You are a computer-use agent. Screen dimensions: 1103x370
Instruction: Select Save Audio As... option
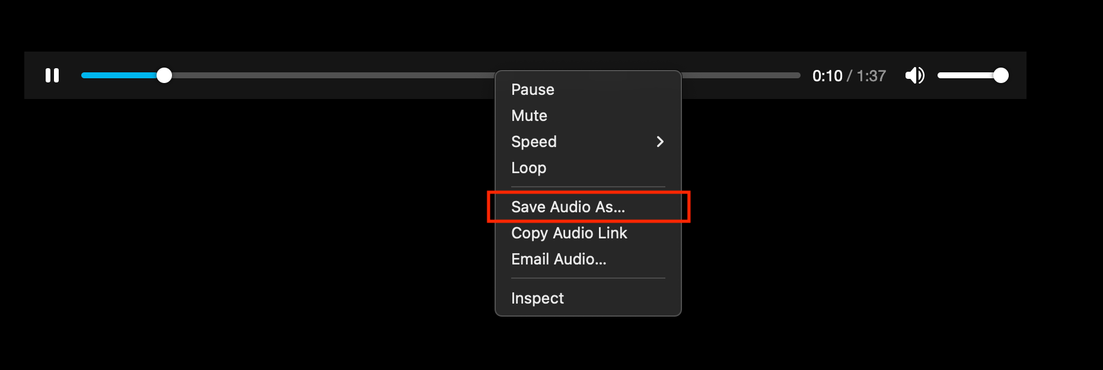[x=588, y=207]
